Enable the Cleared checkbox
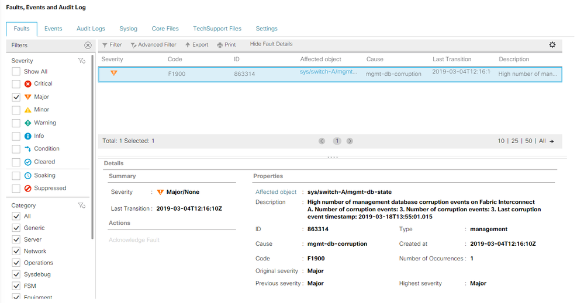The width and height of the screenshot is (584, 303). (x=16, y=162)
